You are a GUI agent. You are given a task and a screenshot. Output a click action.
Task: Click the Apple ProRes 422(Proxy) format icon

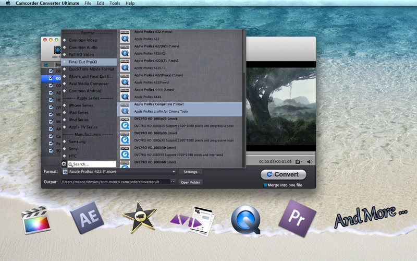pos(125,80)
